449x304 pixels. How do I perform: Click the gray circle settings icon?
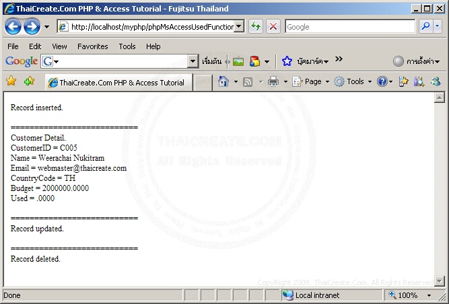(399, 61)
